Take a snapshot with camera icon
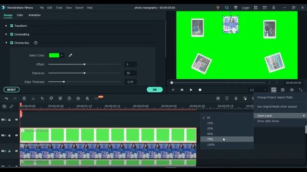Screen dimensions: 307x172 283,90
